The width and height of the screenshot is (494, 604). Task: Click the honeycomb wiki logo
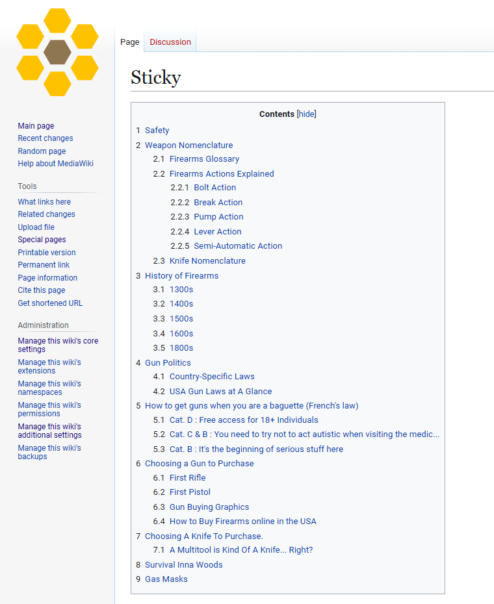point(57,53)
